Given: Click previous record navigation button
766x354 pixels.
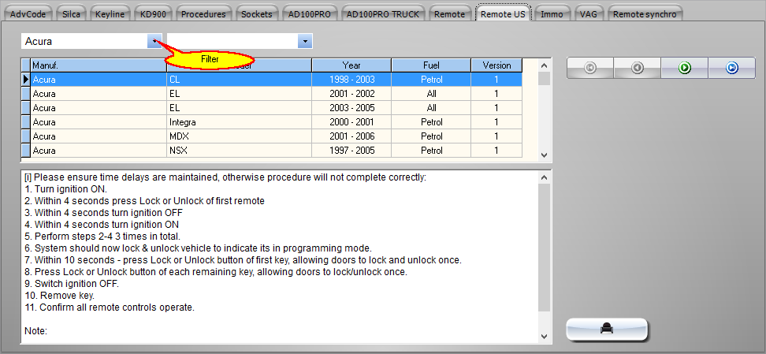Looking at the screenshot, I should click(x=638, y=69).
